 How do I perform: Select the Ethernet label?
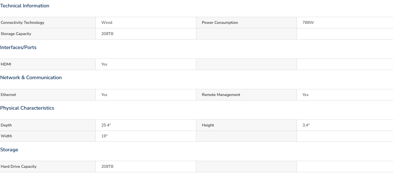[8, 95]
